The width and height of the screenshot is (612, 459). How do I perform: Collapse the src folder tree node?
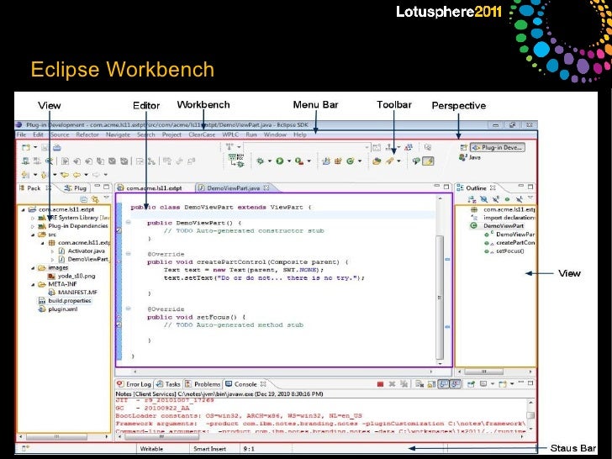(33, 235)
